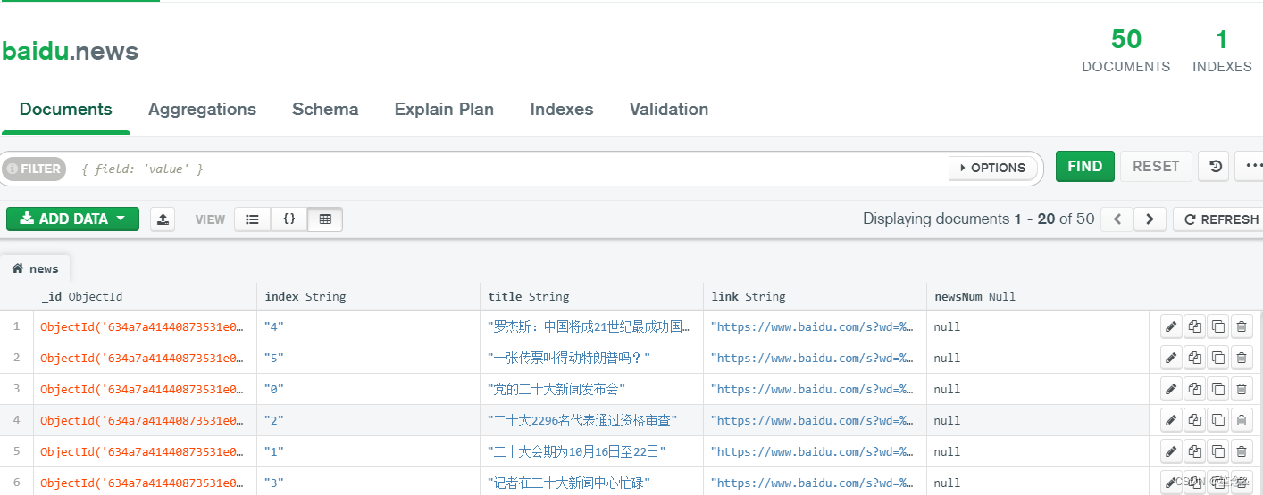Click the title String column header

click(x=591, y=296)
